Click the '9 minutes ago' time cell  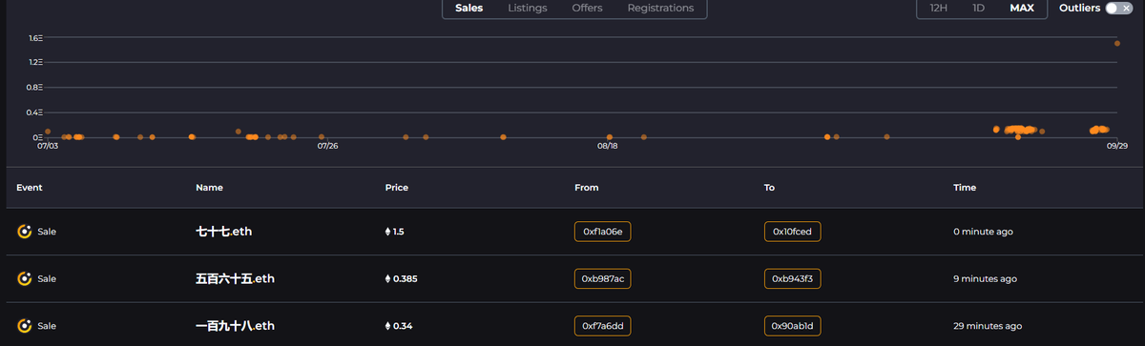(x=985, y=278)
